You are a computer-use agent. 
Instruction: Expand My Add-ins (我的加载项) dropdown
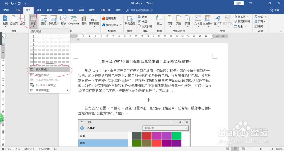pos(120,25)
